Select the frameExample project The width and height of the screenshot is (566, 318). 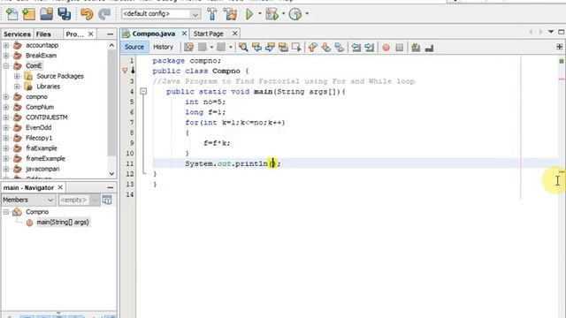pyautogui.click(x=45, y=159)
